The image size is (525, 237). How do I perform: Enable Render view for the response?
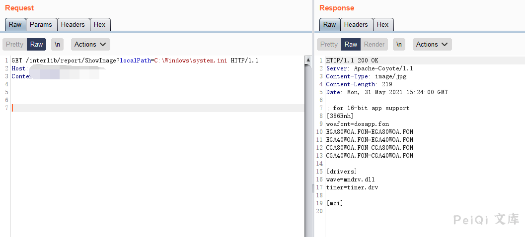click(x=374, y=44)
